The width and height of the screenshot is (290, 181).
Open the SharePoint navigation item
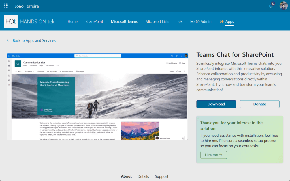(x=94, y=21)
